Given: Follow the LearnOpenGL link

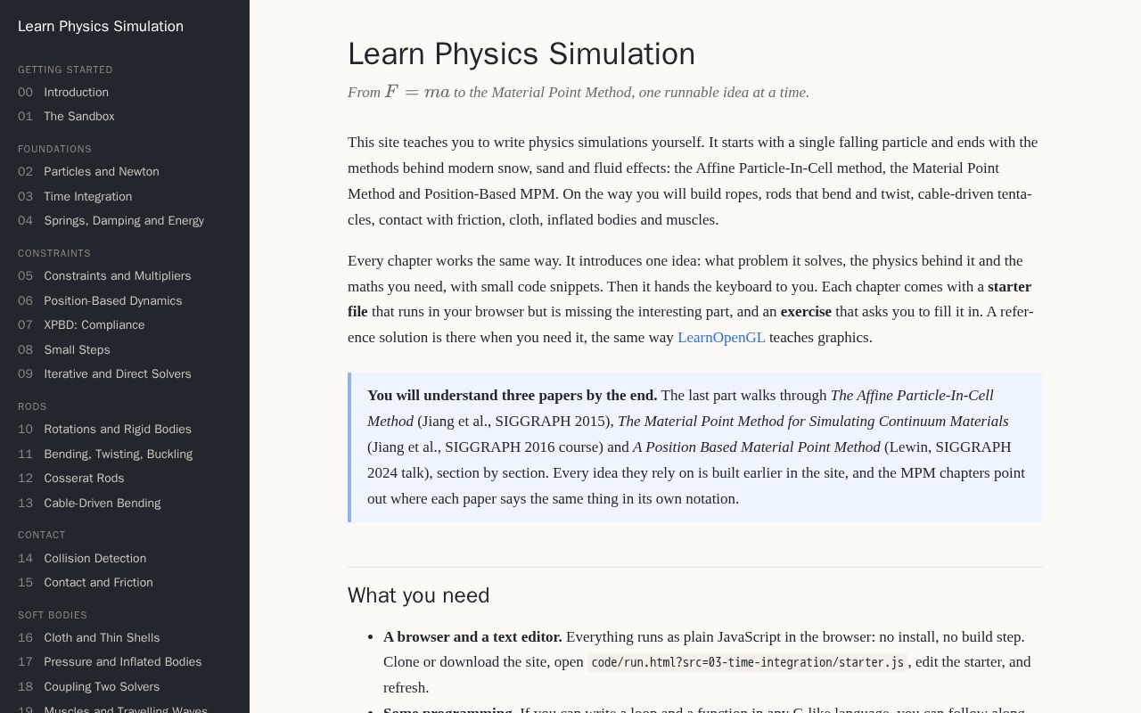Looking at the screenshot, I should coord(721,338).
